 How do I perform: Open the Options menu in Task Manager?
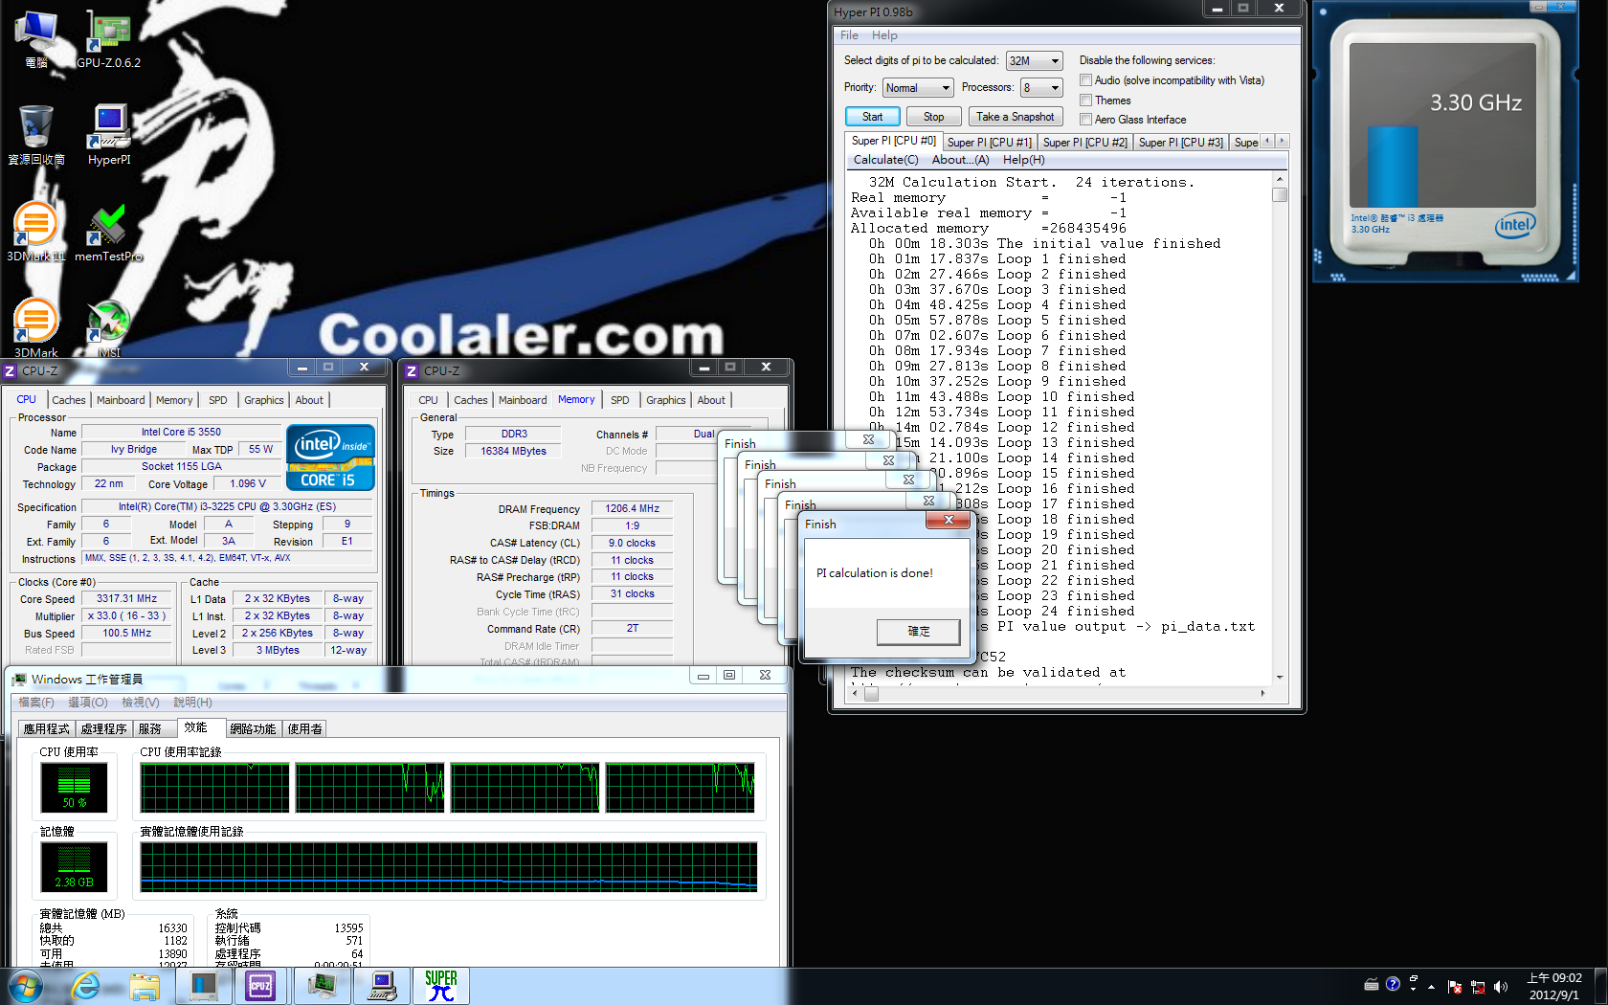point(87,703)
